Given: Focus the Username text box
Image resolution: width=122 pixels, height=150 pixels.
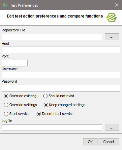Looking at the screenshot, I should point(61,75).
